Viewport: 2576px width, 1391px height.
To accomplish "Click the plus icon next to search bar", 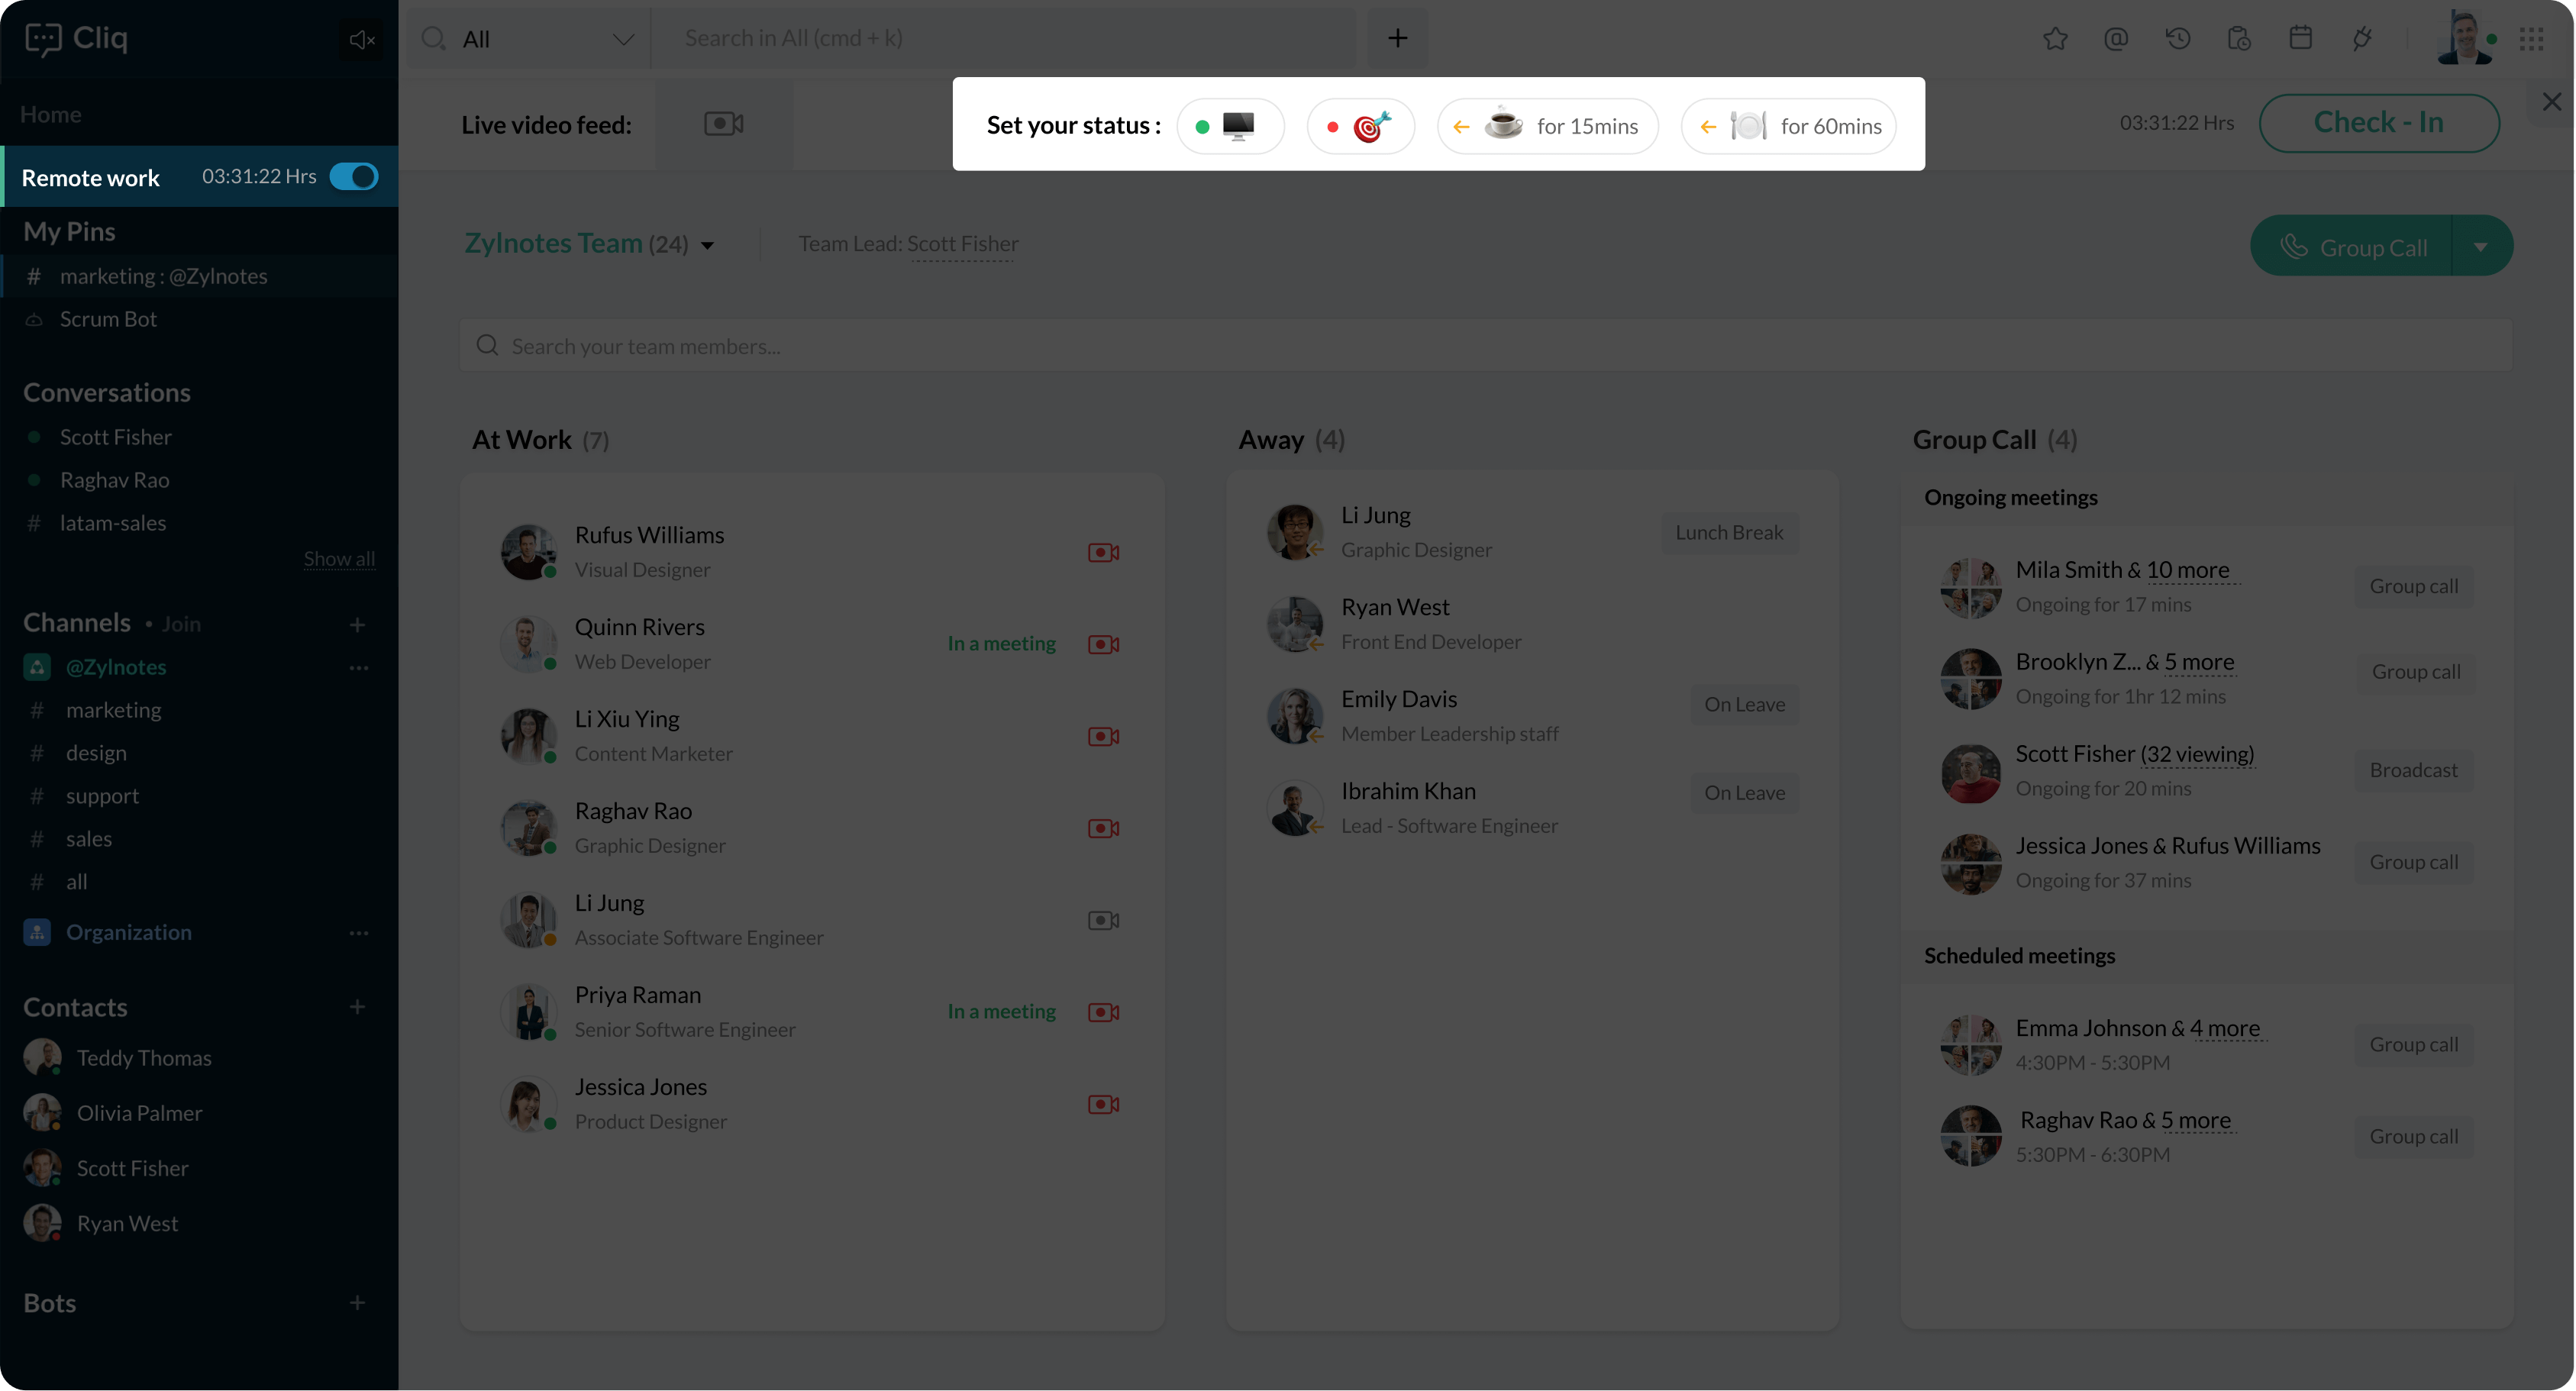I will click(x=1398, y=38).
